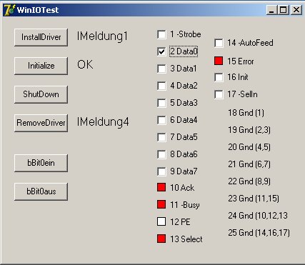Click the red 15 Error indicator

point(219,61)
